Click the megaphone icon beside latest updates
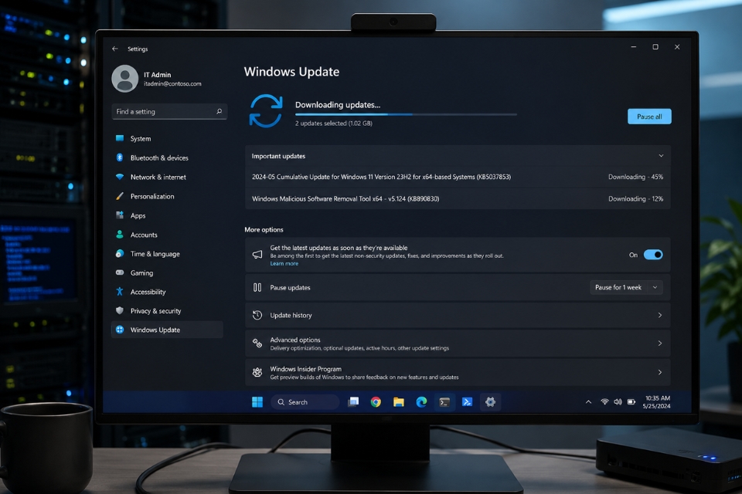 [x=257, y=255]
